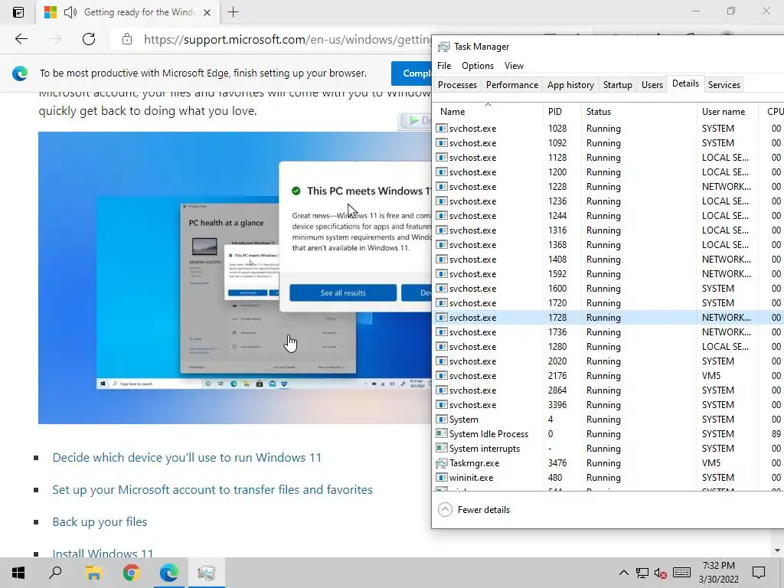Screen dimensions: 784x588
Task: Open the Edge tab actions menu icon
Action: [18, 12]
